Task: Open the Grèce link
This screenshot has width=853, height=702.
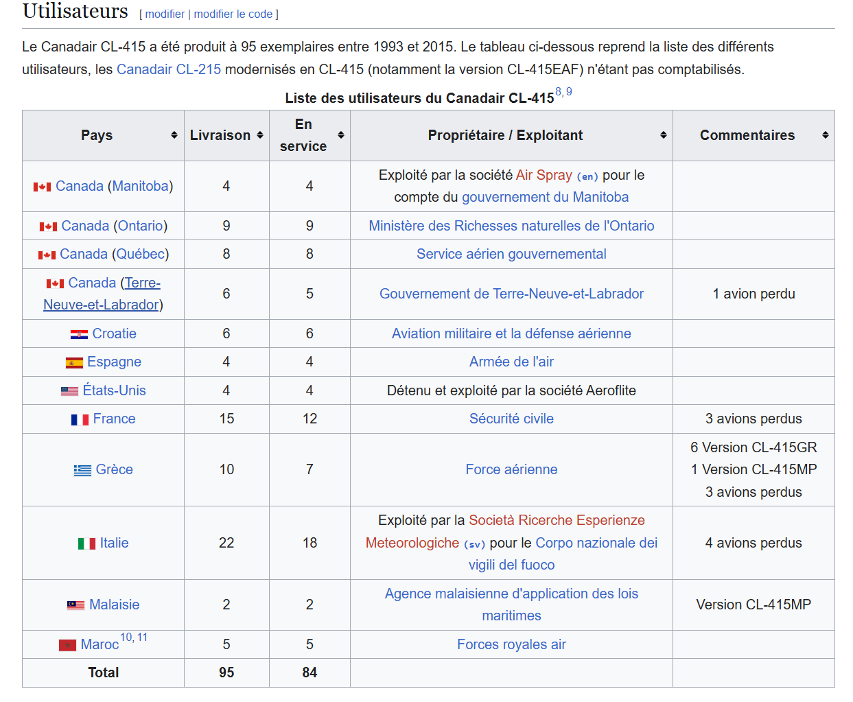Action: pyautogui.click(x=115, y=469)
